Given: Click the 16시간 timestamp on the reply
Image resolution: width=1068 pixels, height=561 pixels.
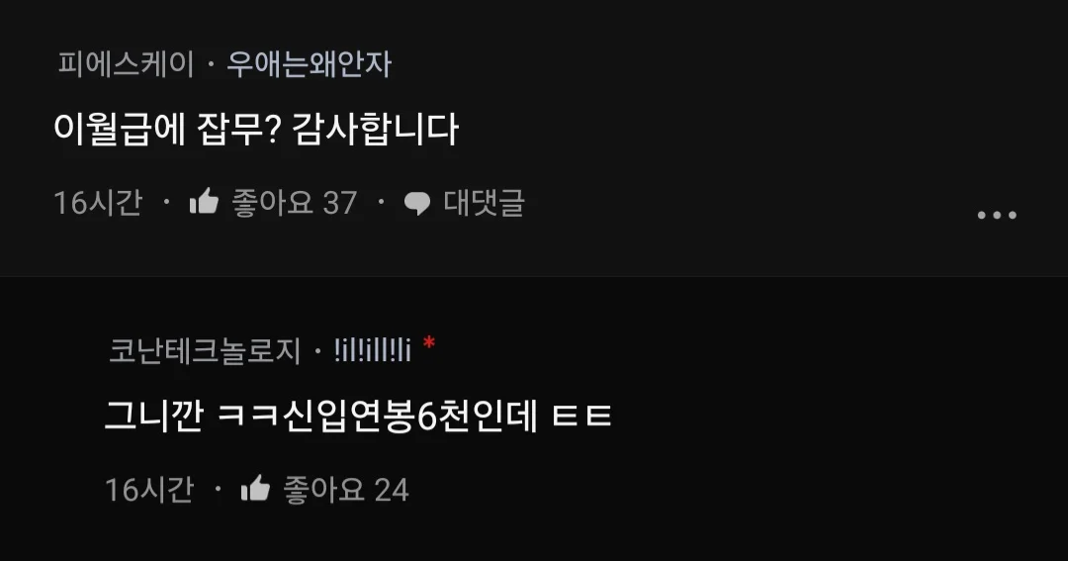Looking at the screenshot, I should click(x=149, y=490).
